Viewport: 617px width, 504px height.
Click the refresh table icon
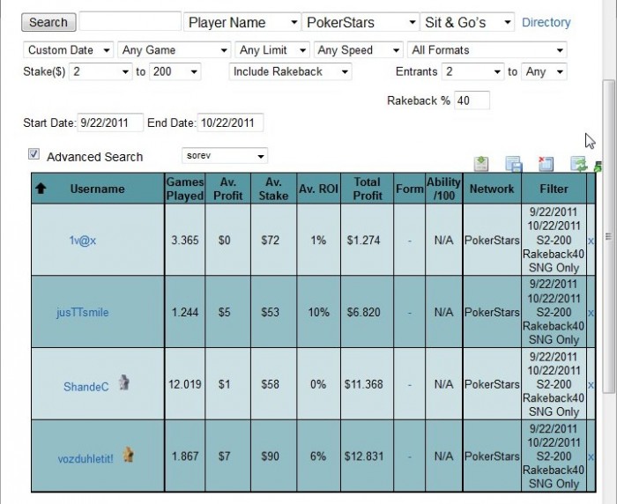pos(578,163)
